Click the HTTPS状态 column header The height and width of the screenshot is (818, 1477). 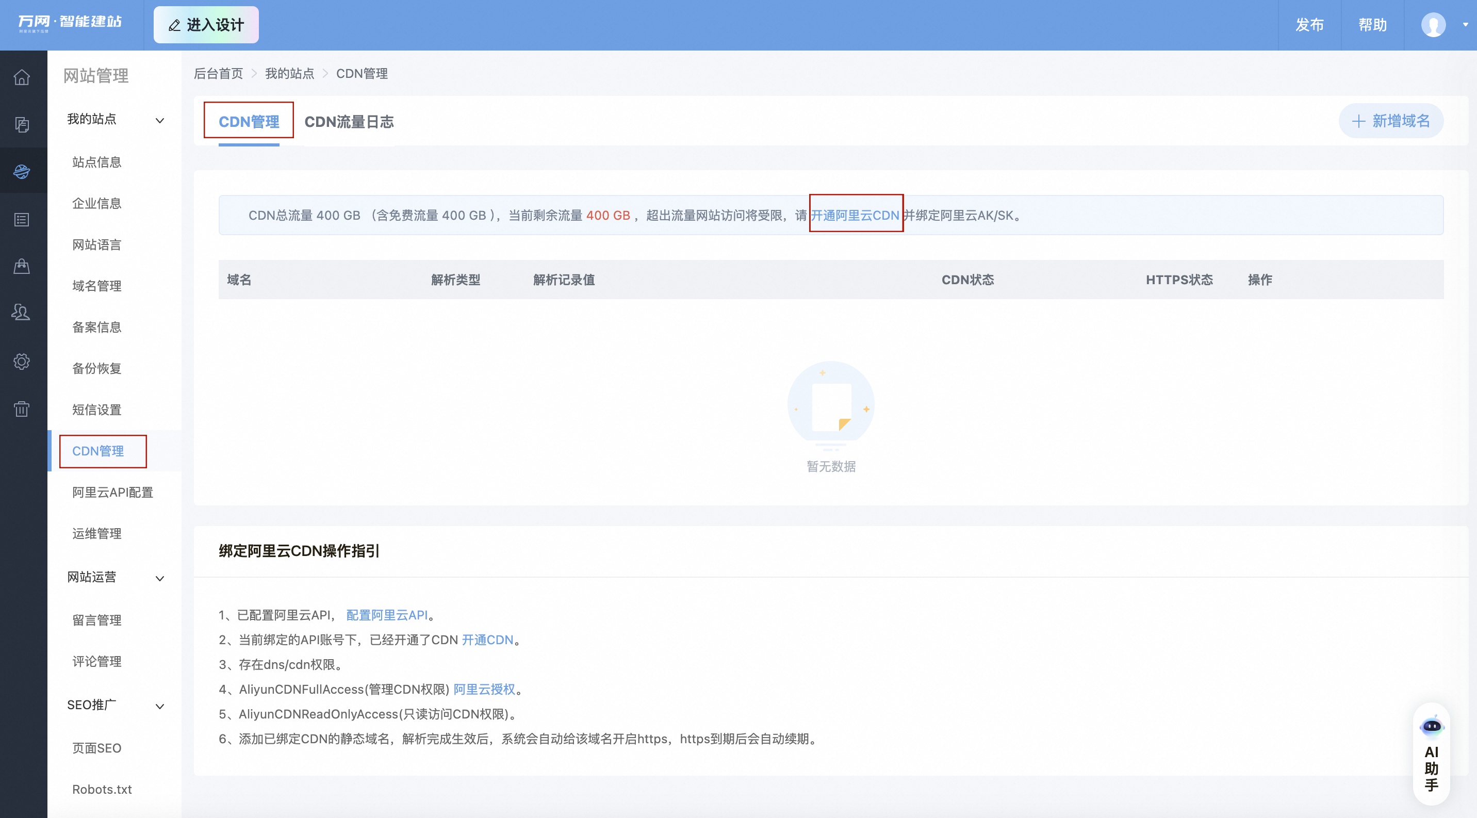point(1179,280)
